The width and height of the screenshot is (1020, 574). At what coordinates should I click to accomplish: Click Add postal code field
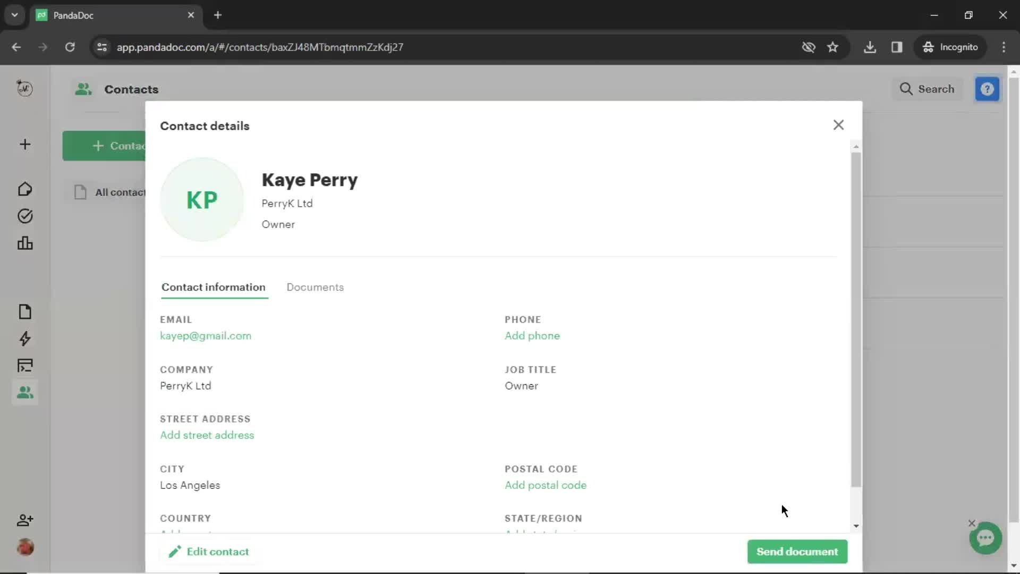tap(546, 485)
